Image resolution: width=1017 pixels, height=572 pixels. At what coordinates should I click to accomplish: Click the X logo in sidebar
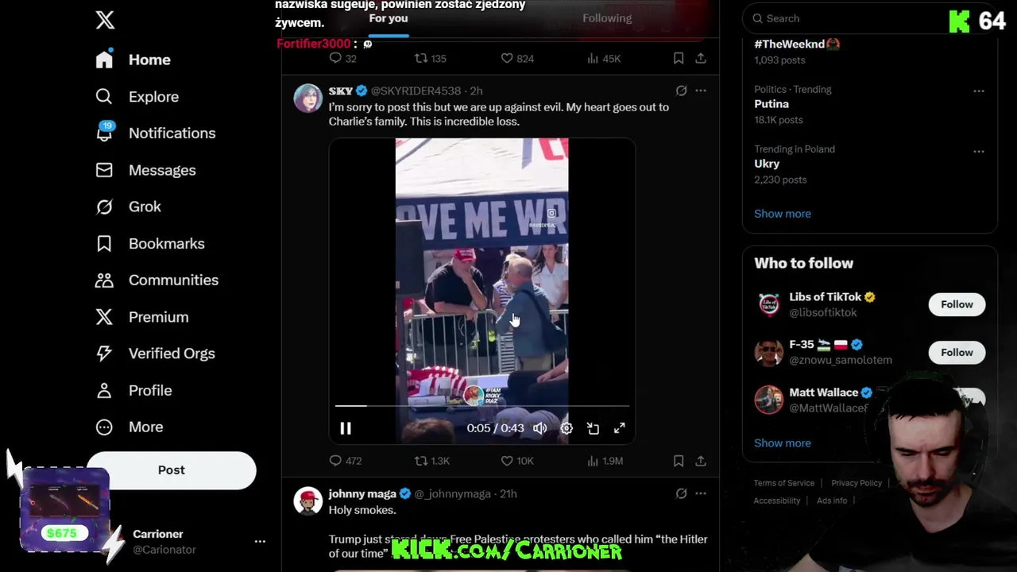tap(105, 20)
